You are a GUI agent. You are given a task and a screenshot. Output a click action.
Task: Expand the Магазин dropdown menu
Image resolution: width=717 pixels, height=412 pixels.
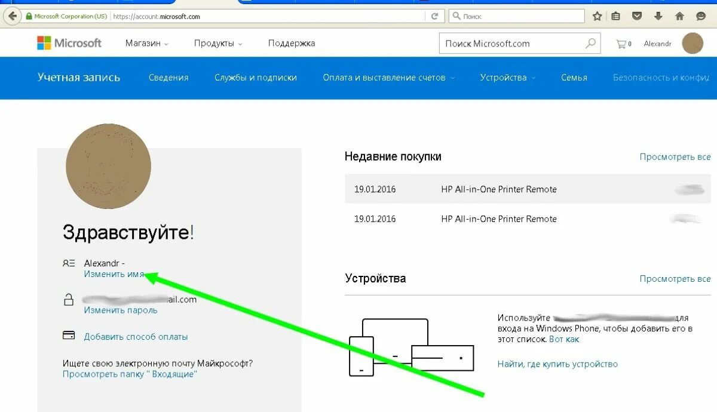tap(146, 43)
